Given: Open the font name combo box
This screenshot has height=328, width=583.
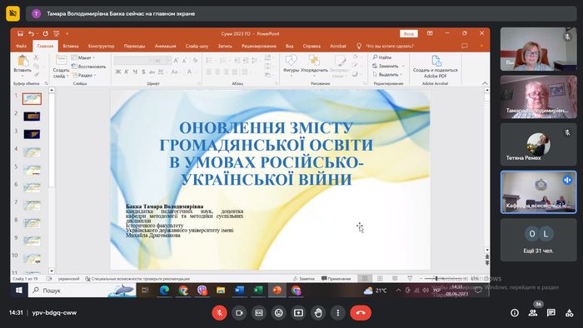Looking at the screenshot, I should (x=133, y=60).
